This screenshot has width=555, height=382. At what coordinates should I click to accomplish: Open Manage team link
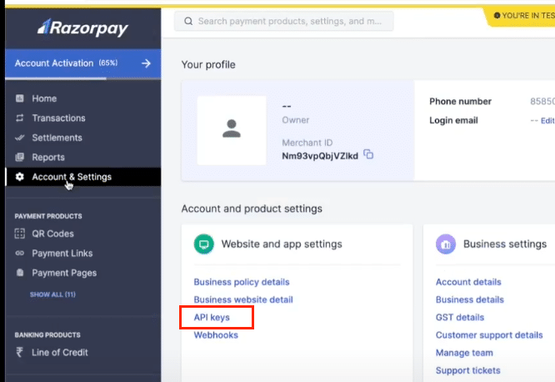point(464,353)
